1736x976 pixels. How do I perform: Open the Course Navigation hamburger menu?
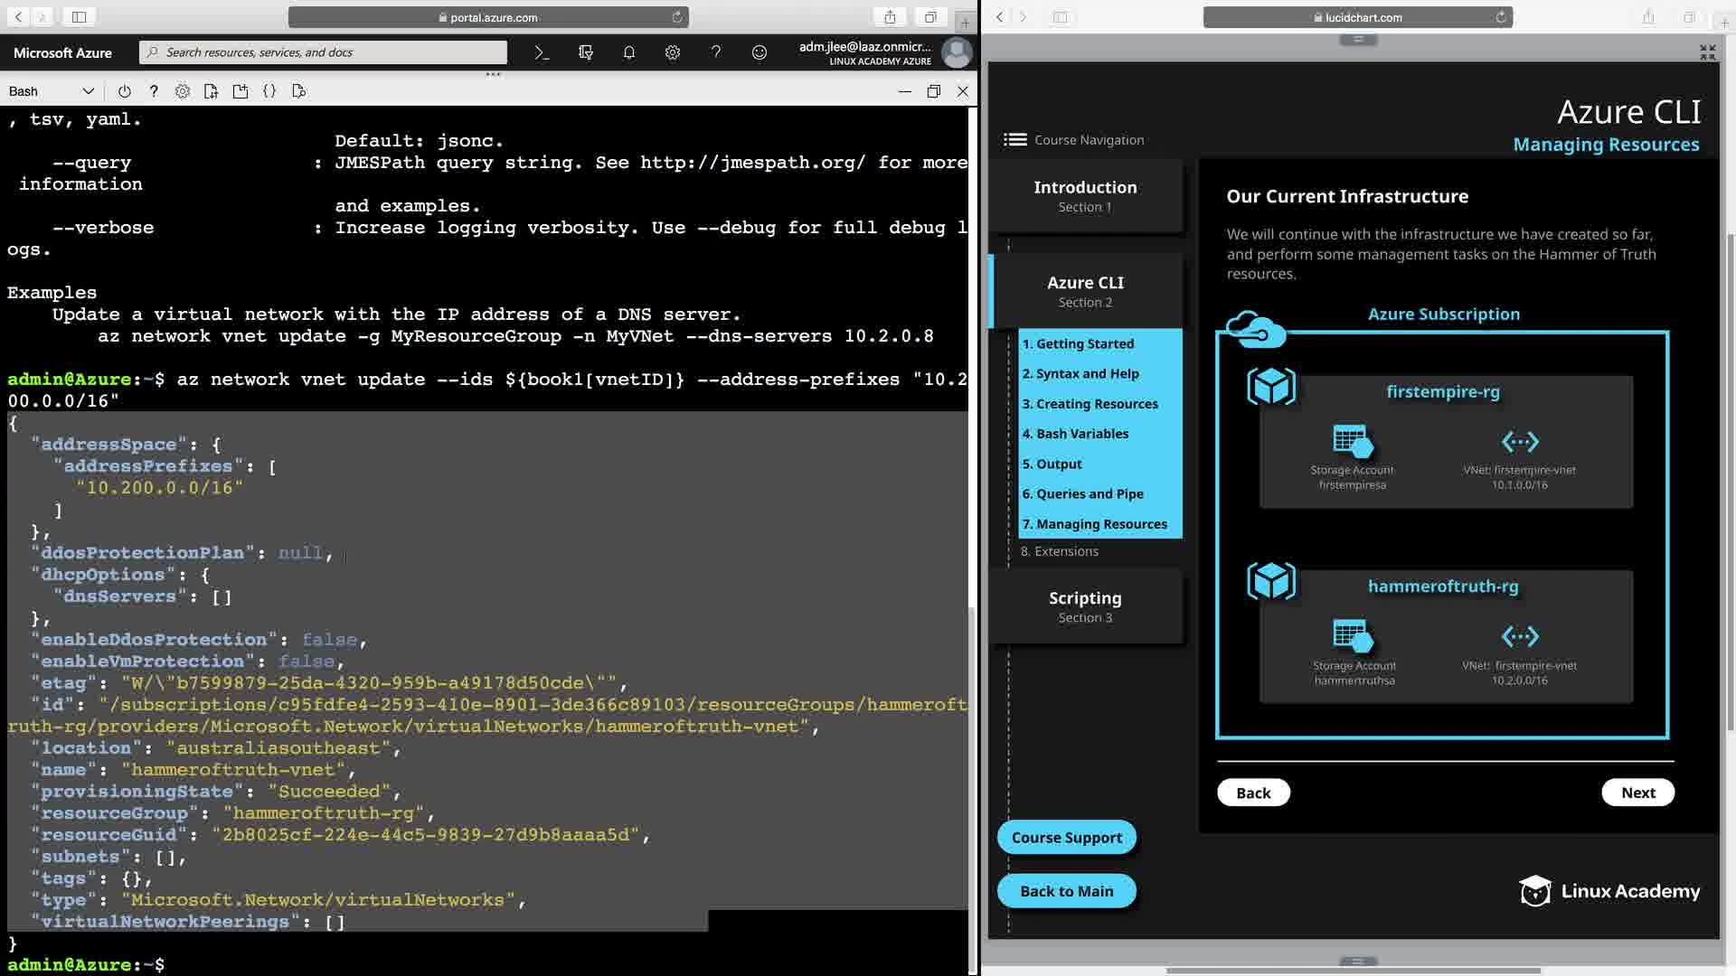click(1015, 140)
